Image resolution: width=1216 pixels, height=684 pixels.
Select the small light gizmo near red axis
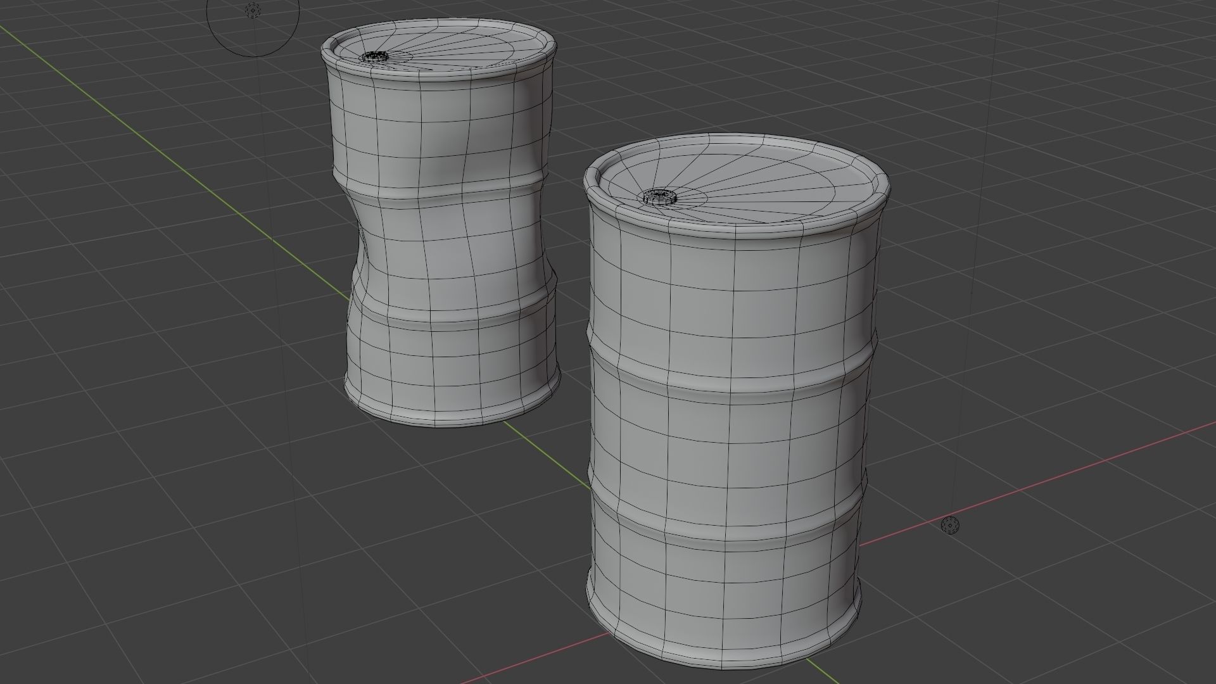click(x=950, y=525)
